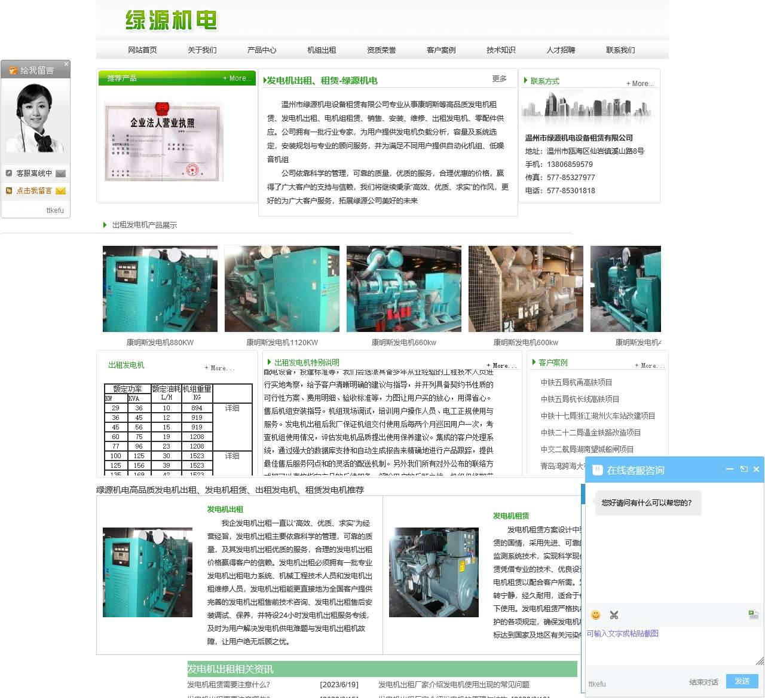This screenshot has width=765, height=698.
Task: Click the 康明斯发电机660kw caption link
Action: pyautogui.click(x=404, y=343)
